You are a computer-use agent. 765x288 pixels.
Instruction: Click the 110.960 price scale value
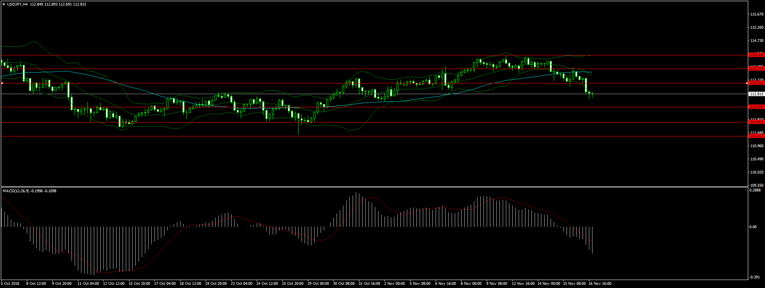(757, 146)
